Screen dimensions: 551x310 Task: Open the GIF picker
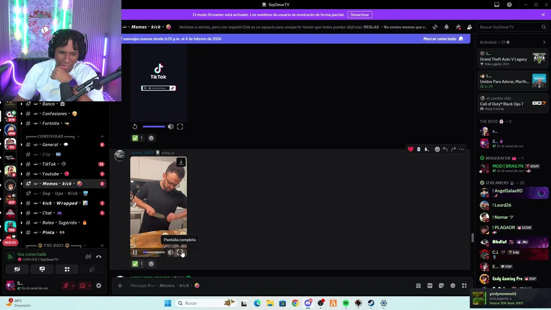430,285
